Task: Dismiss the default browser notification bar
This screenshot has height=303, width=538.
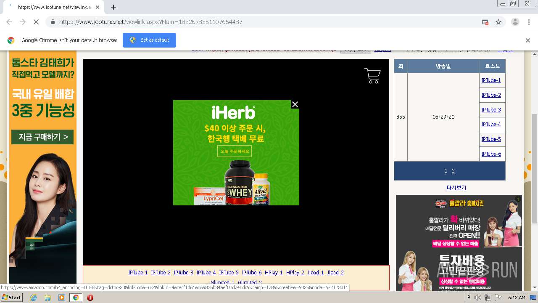Action: pyautogui.click(x=528, y=40)
